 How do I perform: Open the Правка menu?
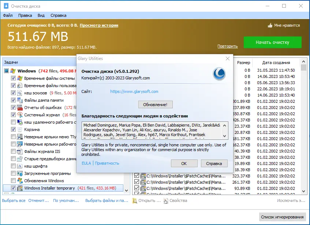tap(25, 15)
